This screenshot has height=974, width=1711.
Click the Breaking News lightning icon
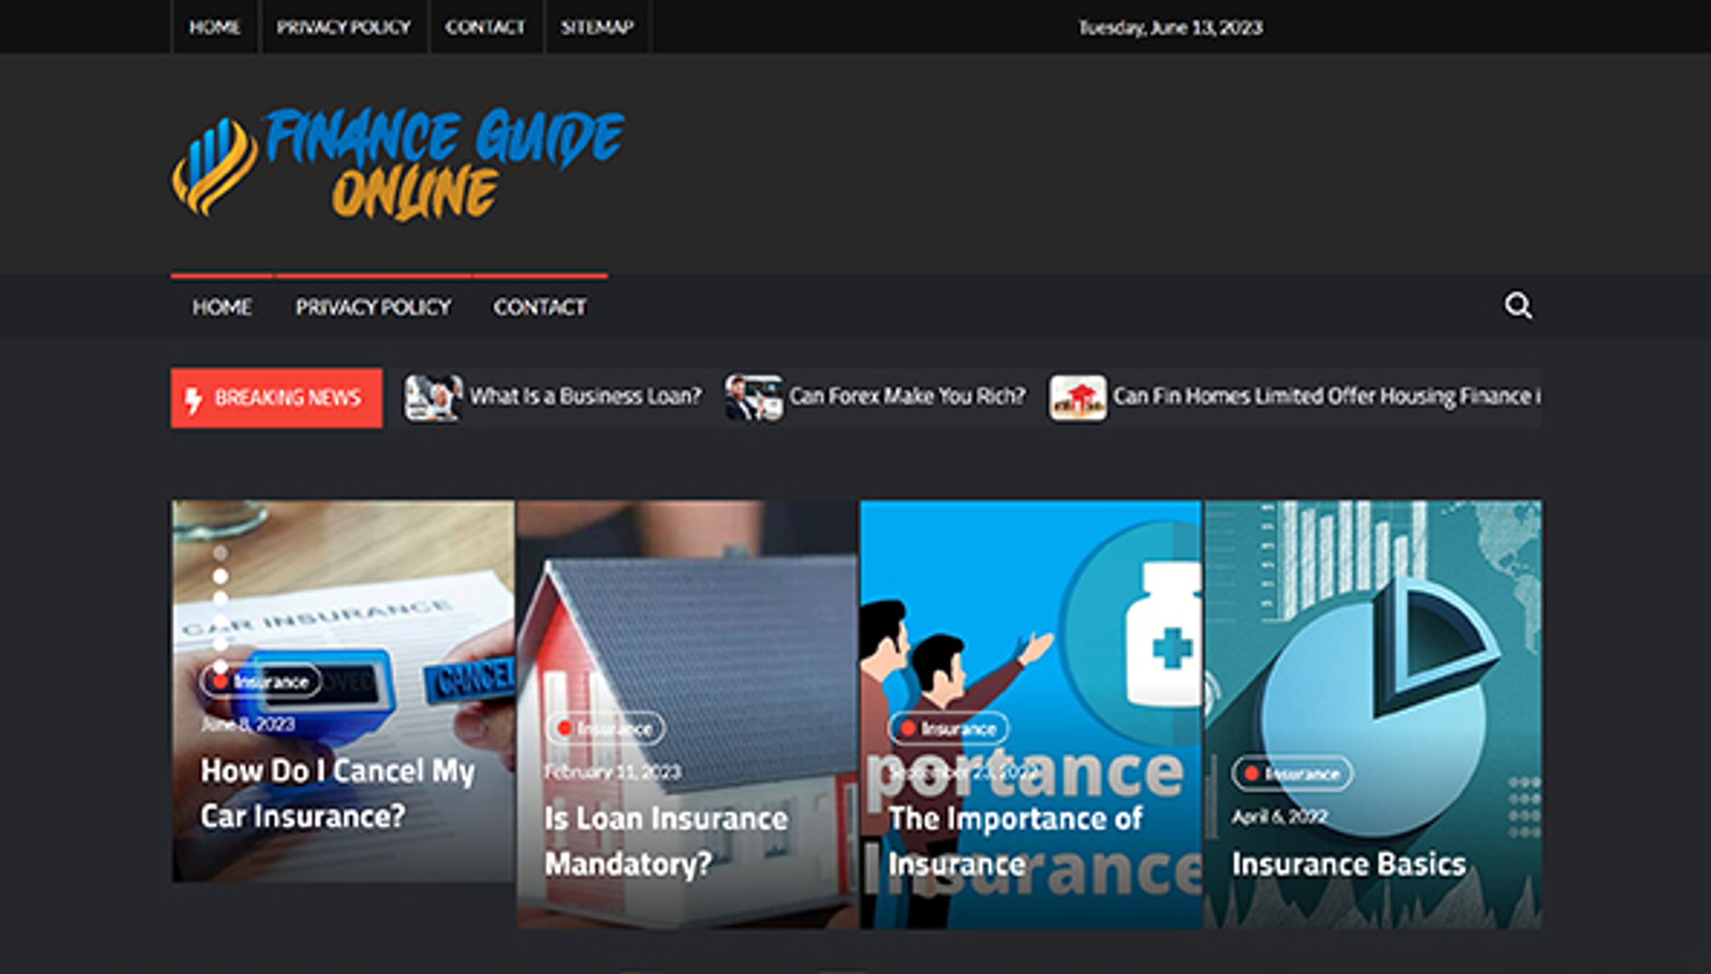click(x=193, y=399)
